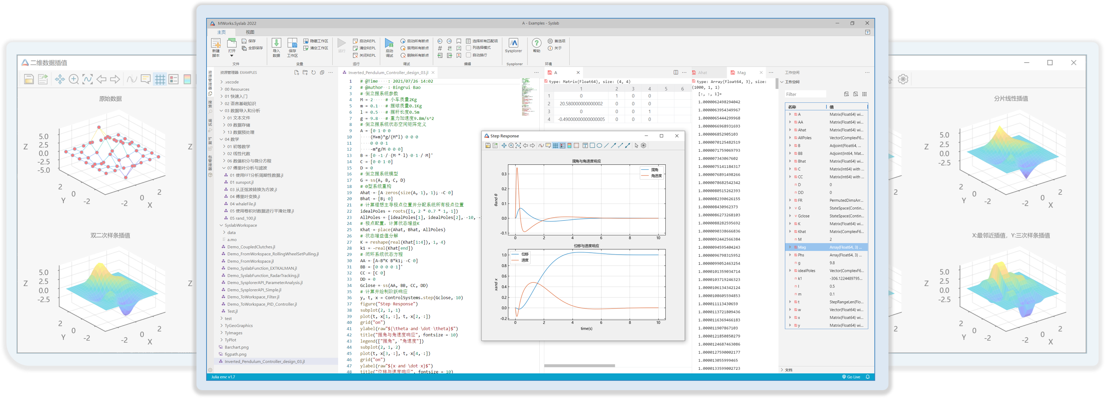Click 启动调试 start debugging icon
The image size is (1105, 398).
pos(389,43)
